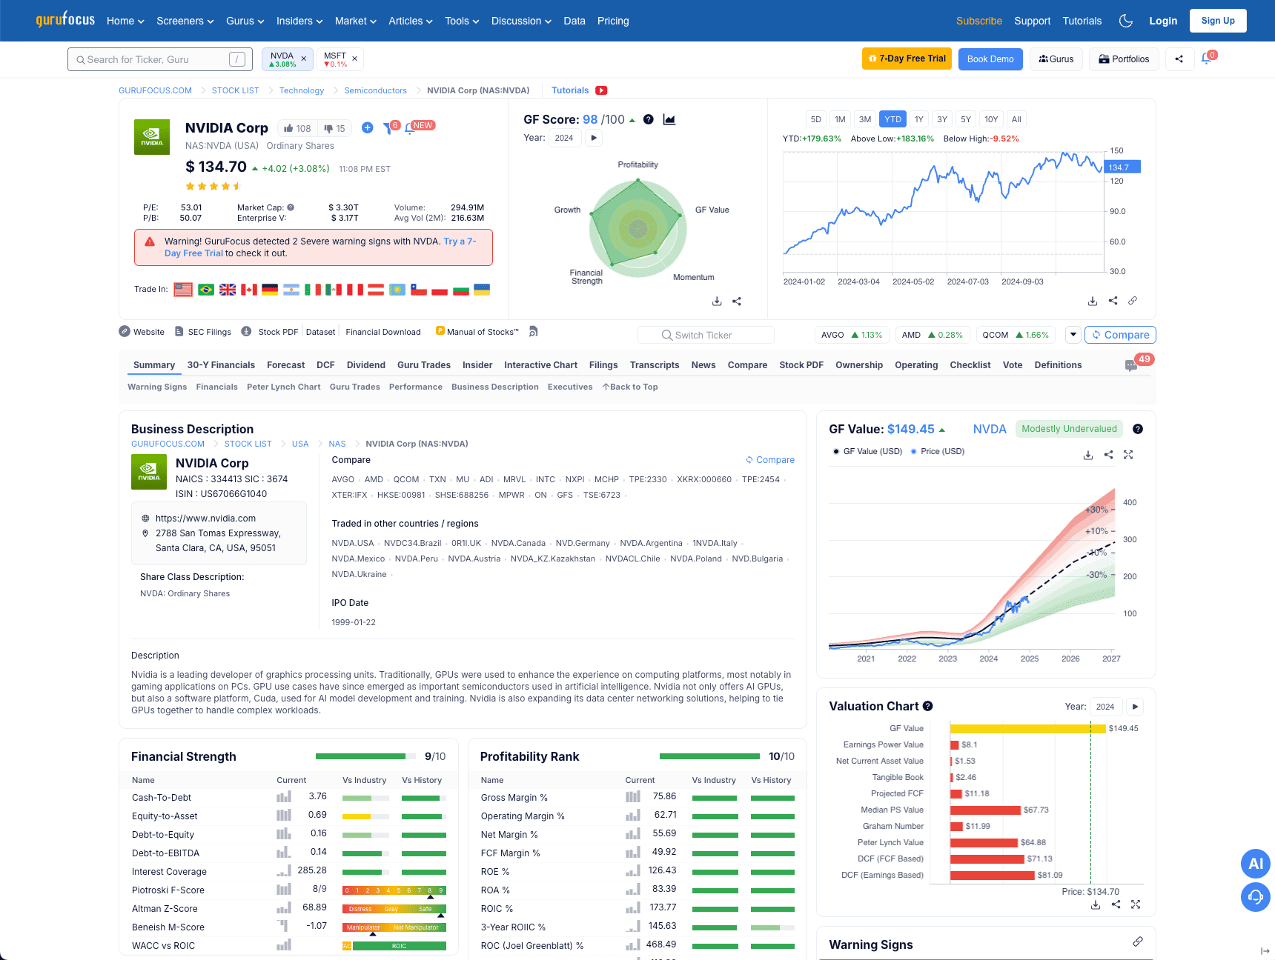Screen dimensions: 1275x960
Task: Download the YTD price chart
Action: (x=1093, y=301)
